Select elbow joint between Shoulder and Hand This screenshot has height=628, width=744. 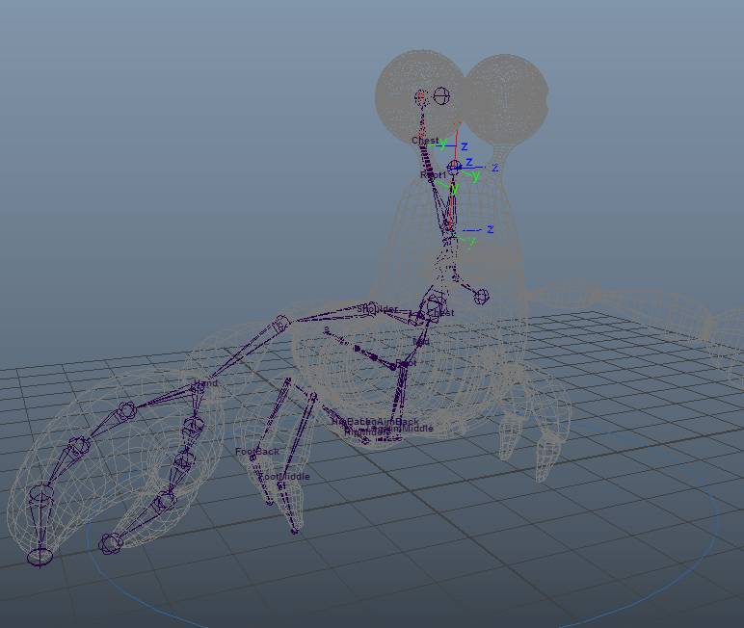click(x=281, y=324)
